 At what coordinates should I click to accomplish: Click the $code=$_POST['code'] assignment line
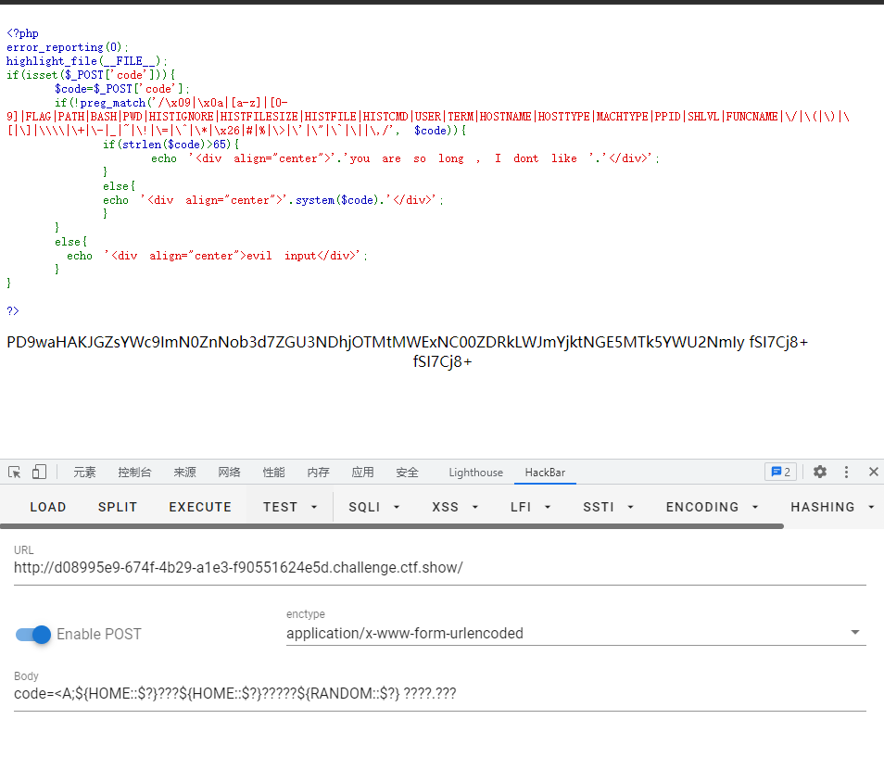(121, 89)
